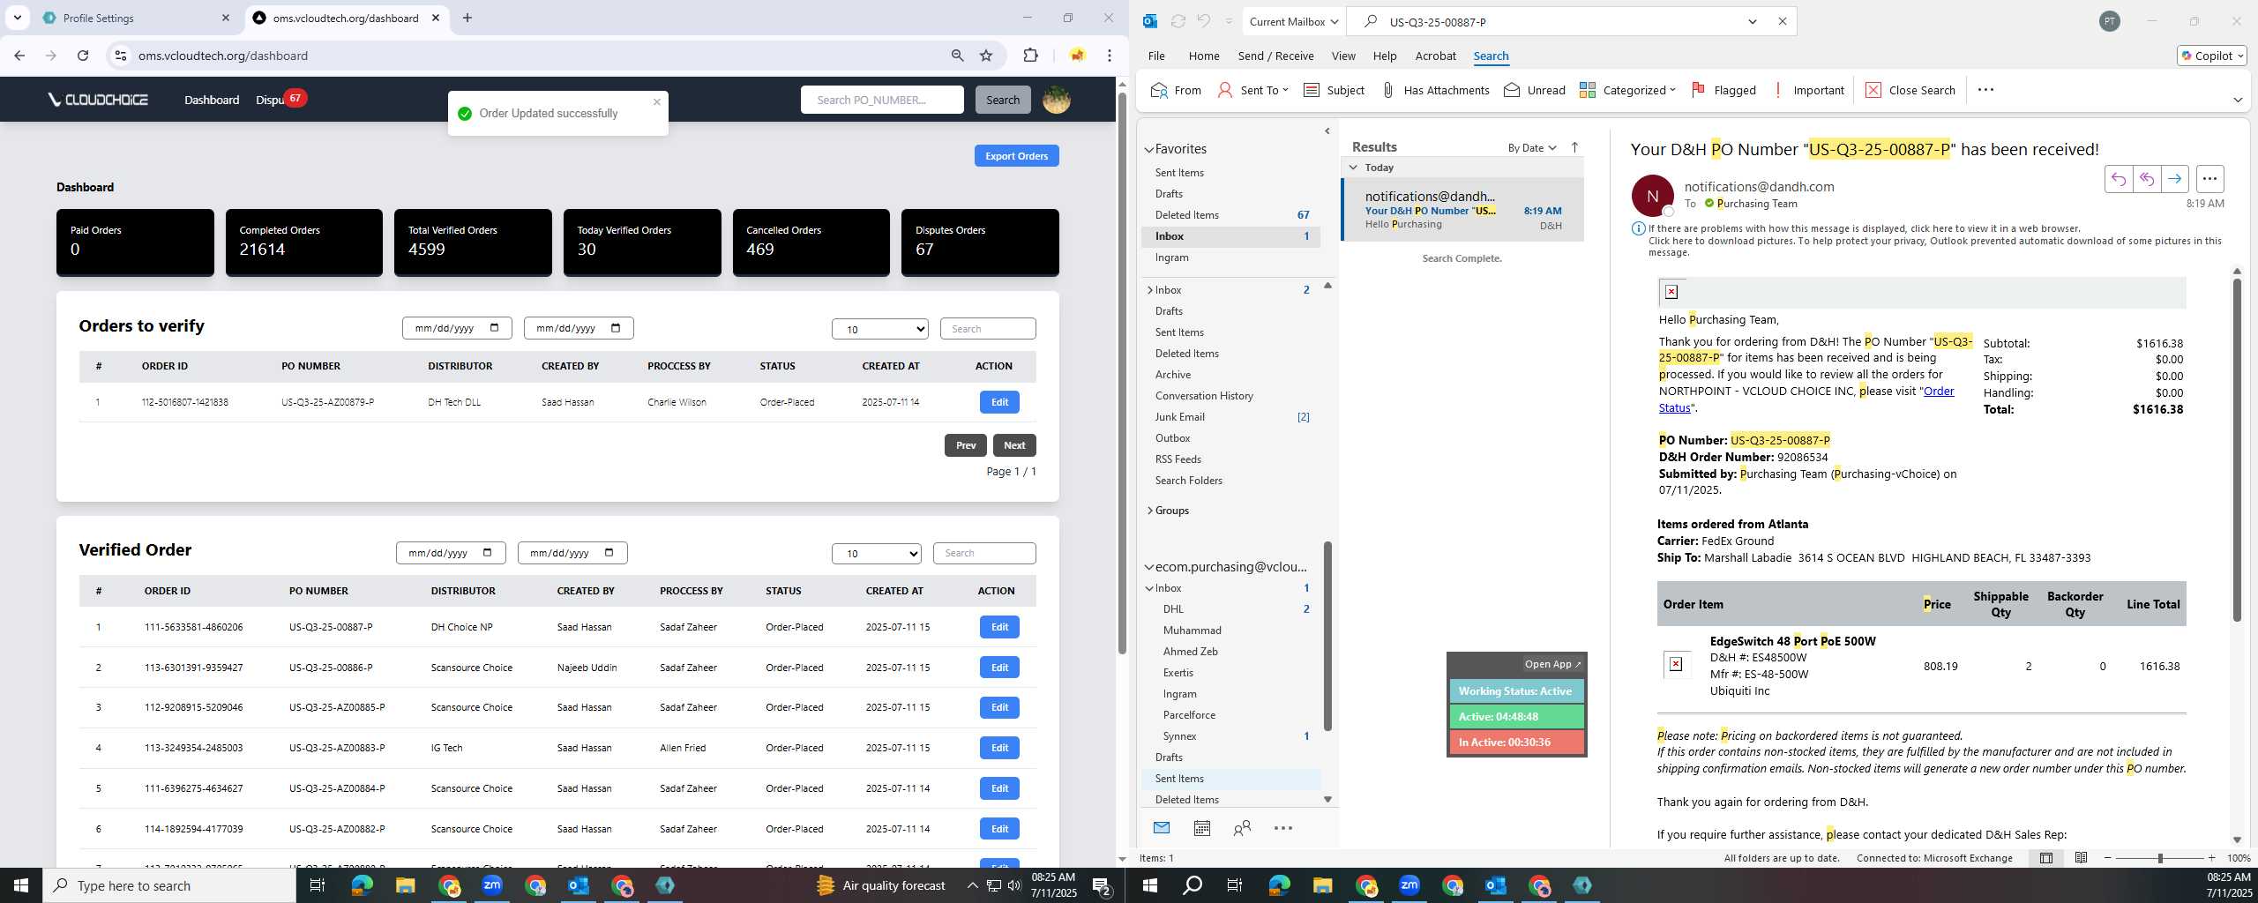Switch to Home ribbon tab
This screenshot has width=2258, height=903.
(x=1203, y=56)
